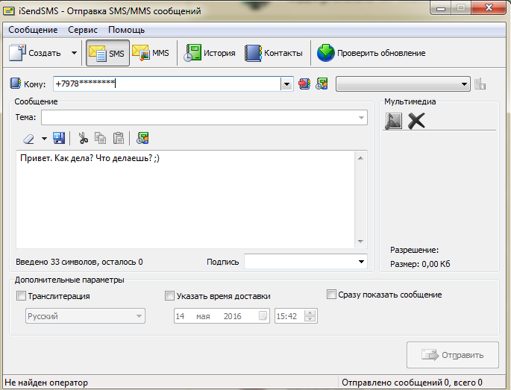
Task: Click the Размер: 0,00 Кб label
Action: [x=420, y=264]
